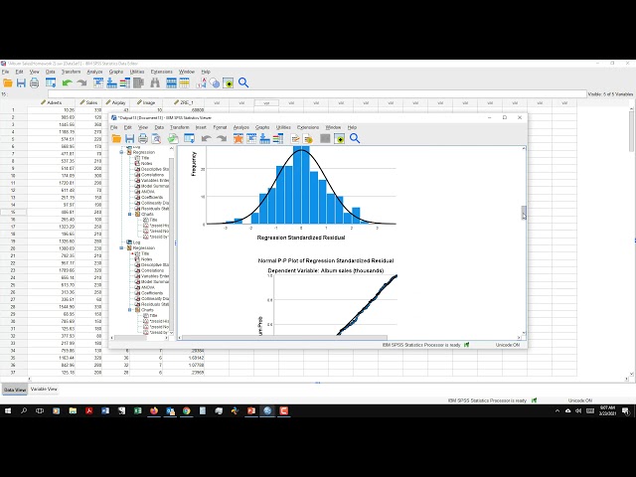Select the Adverts column header
This screenshot has width=636, height=477.
point(51,102)
